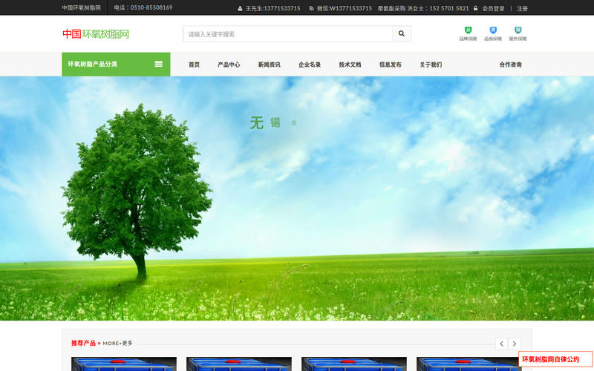Screen dimensions: 594x371
Task: Click the 推荐产品 section heading
Action: tap(83, 343)
